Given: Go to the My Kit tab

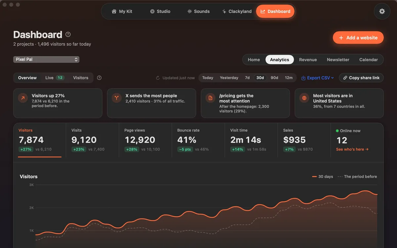Looking at the screenshot, I should (x=122, y=11).
